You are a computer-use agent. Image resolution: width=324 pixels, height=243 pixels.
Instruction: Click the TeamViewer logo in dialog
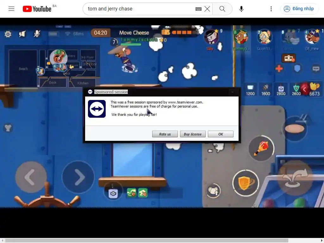click(x=97, y=109)
